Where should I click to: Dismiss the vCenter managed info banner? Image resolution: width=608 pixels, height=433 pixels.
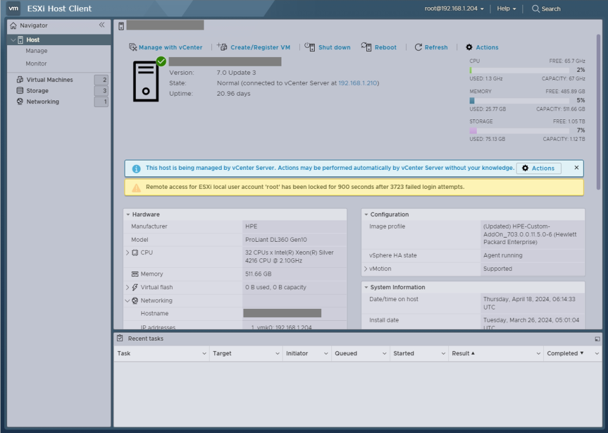577,167
